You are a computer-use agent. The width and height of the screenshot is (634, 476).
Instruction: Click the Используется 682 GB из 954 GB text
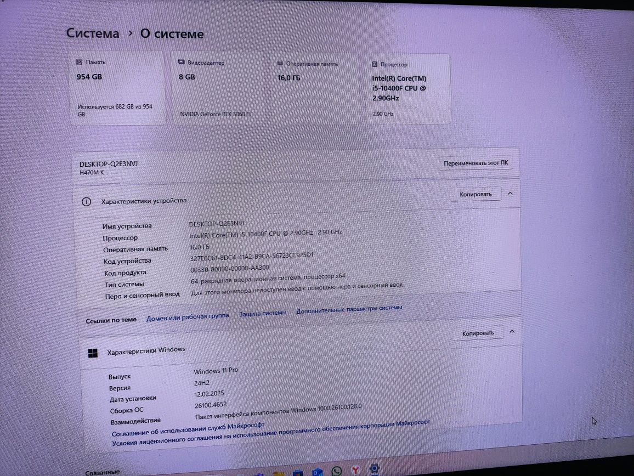[115, 110]
